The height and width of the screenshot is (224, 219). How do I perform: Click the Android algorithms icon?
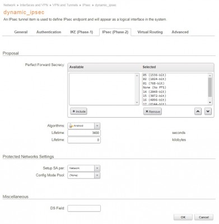point(71,126)
